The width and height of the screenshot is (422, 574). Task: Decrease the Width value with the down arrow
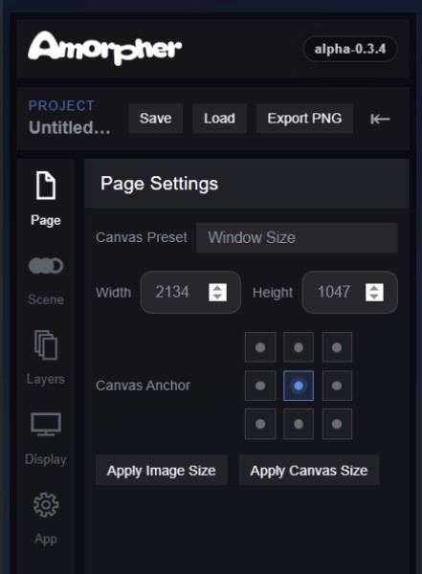click(x=217, y=297)
